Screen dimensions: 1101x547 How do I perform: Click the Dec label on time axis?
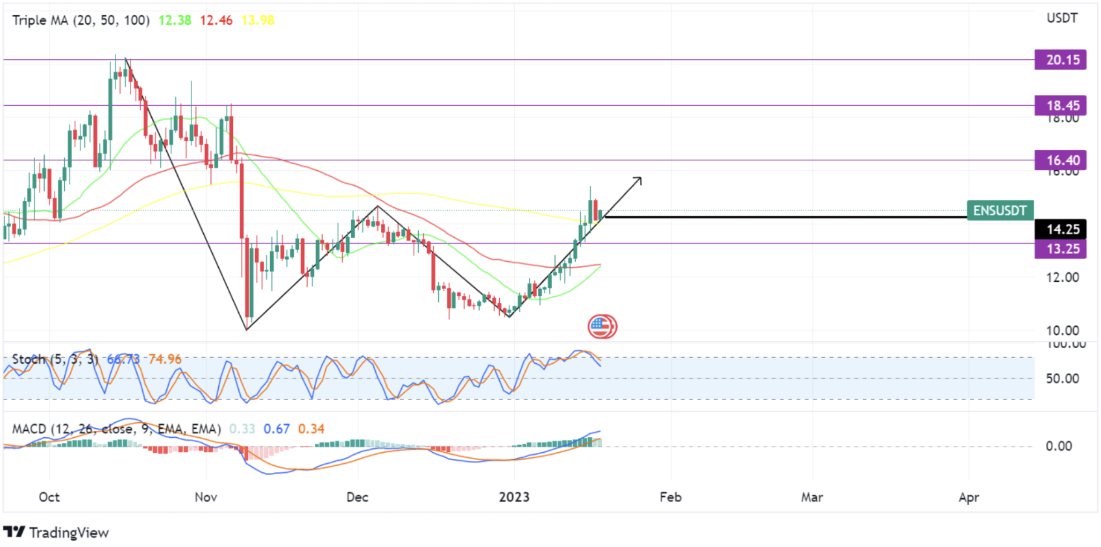(x=357, y=497)
